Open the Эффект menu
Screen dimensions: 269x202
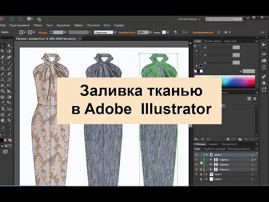pos(78,25)
